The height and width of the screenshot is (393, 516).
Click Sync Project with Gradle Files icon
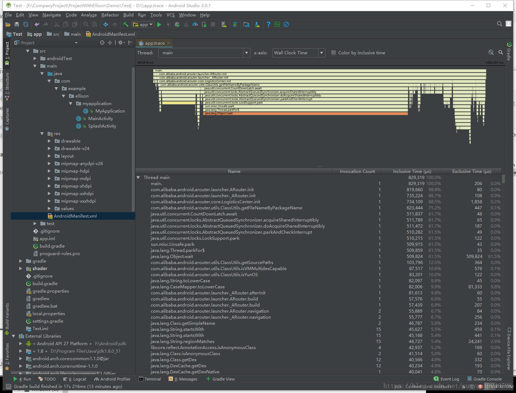pyautogui.click(x=235, y=24)
